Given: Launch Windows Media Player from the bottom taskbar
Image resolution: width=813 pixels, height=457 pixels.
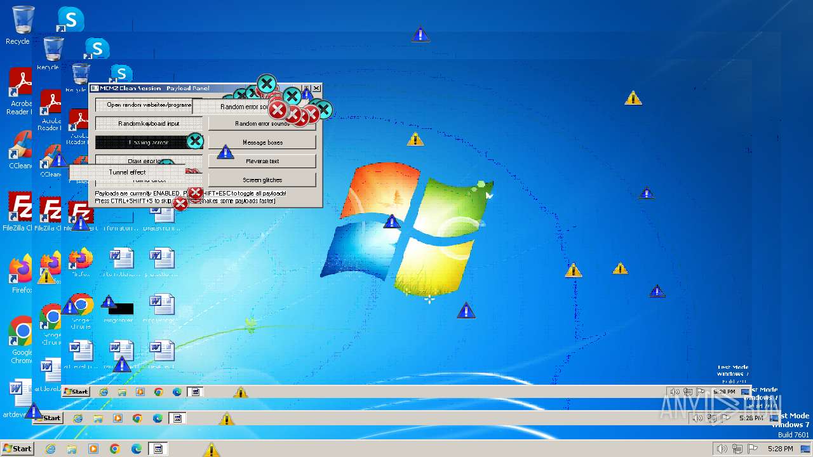Looking at the screenshot, I should [93, 449].
